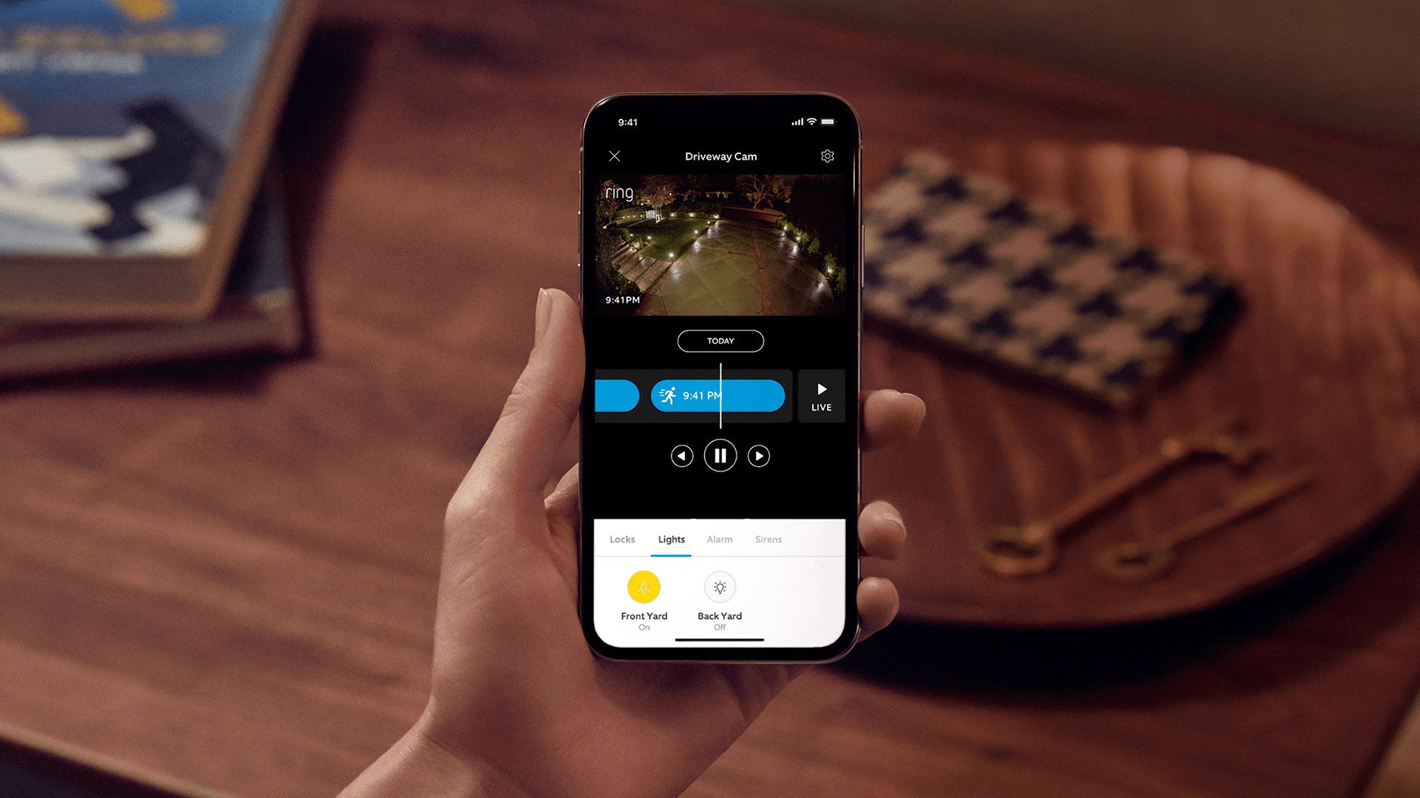1420x798 pixels.
Task: Tap the Ring camera settings gear icon
Action: tap(828, 156)
